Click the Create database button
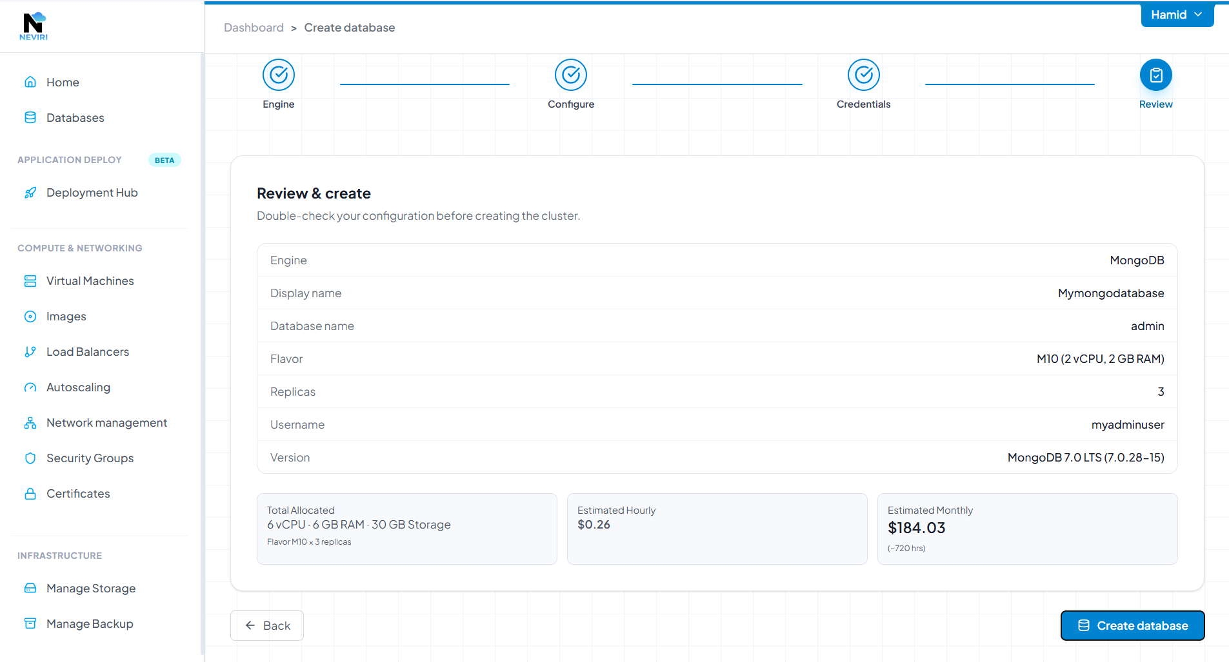Screen dimensions: 1229x662 tap(1132, 625)
